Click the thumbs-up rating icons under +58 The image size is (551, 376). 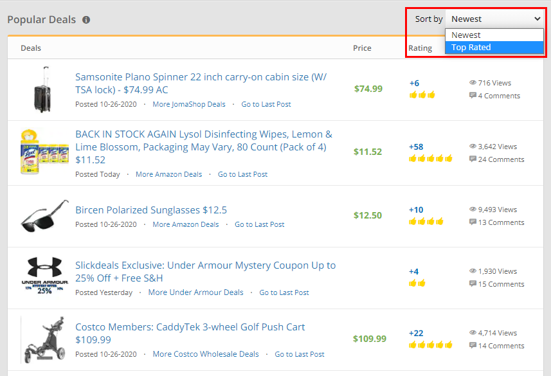tap(431, 159)
